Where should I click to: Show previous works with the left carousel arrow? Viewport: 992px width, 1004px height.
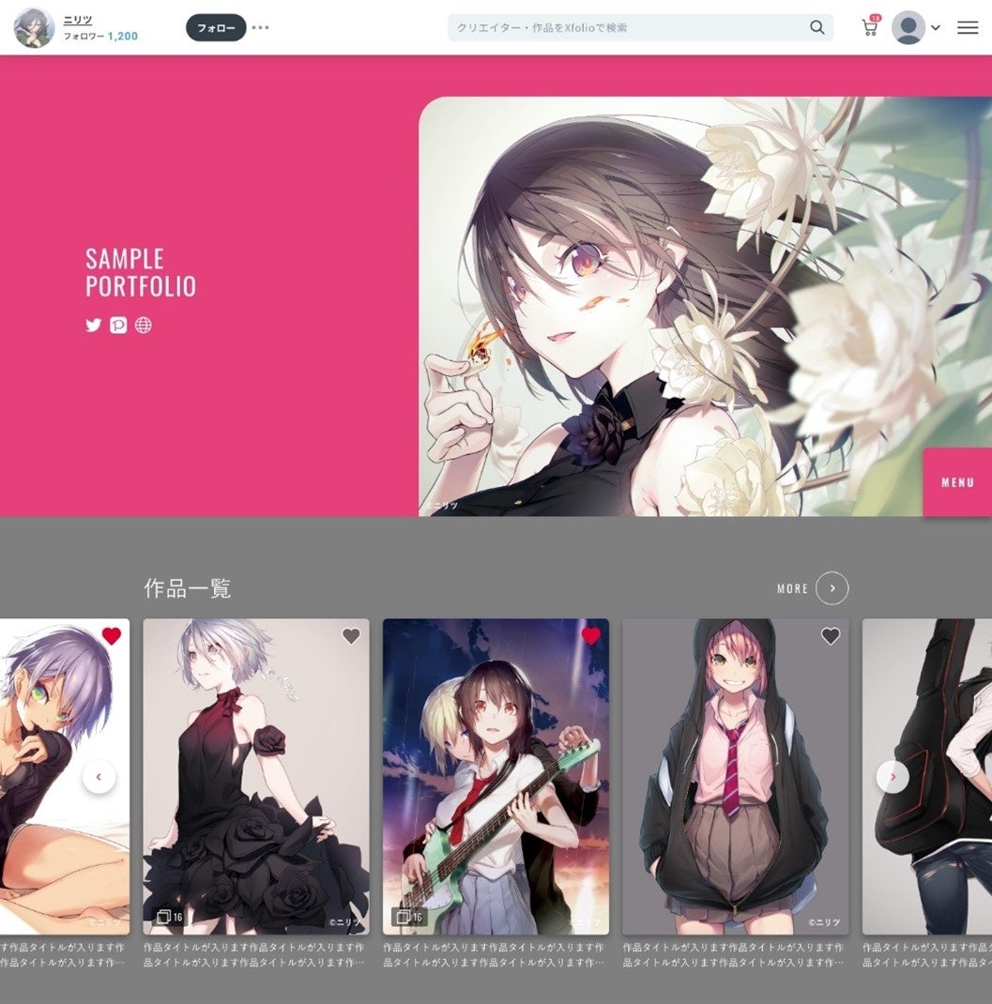click(99, 777)
